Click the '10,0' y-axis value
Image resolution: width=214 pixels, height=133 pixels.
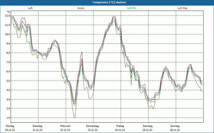point(7,34)
